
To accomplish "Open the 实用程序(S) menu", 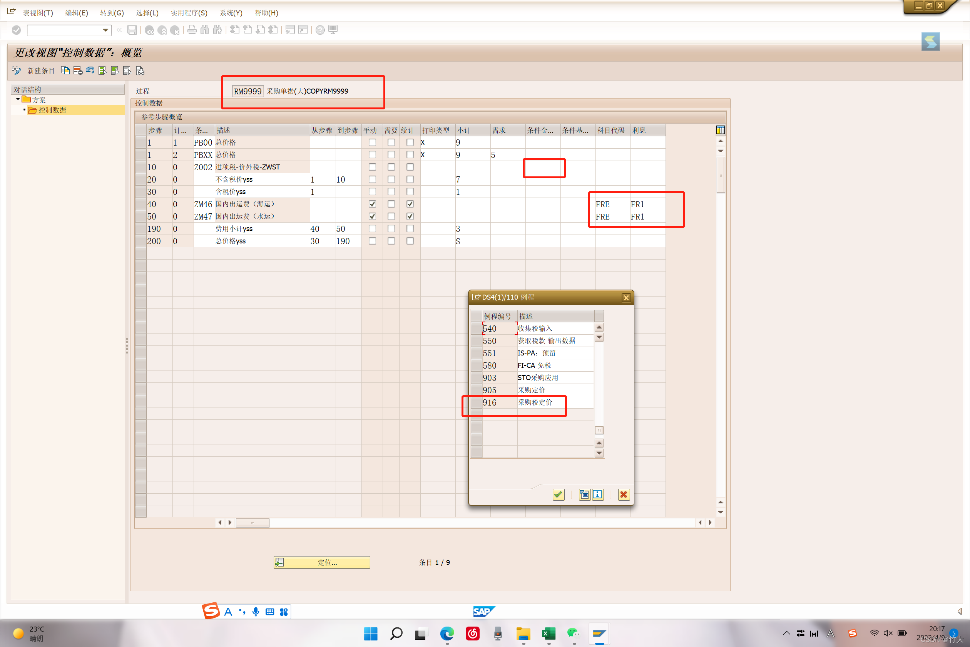I will point(189,13).
